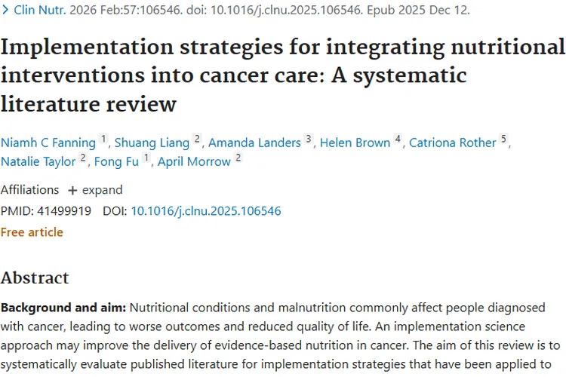Click the Free article label
The image size is (566, 377).
pos(32,232)
